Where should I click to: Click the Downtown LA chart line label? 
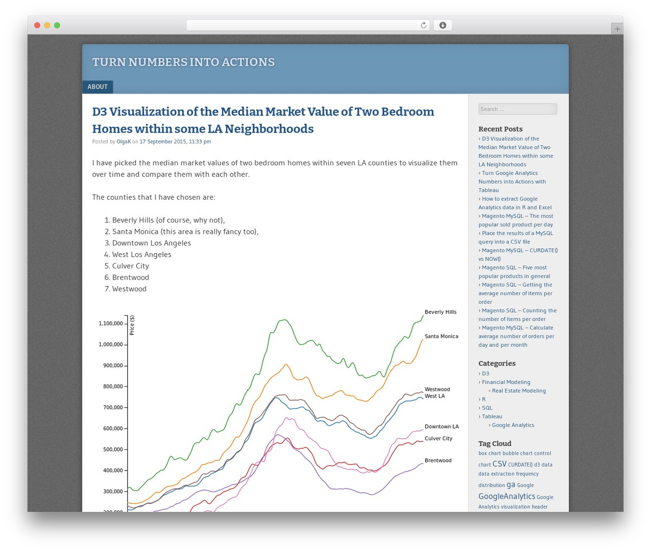[x=441, y=427]
